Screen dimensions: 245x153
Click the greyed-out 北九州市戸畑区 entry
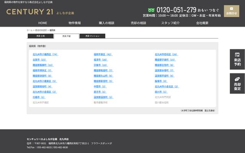coord(41,103)
